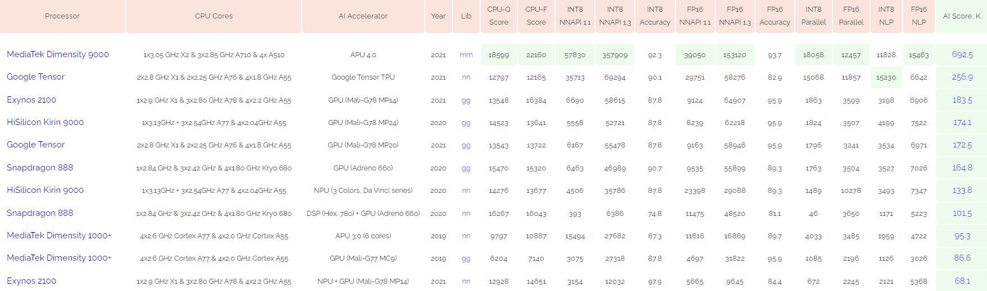Sort by the INT8 Accuracy column header

655,16
